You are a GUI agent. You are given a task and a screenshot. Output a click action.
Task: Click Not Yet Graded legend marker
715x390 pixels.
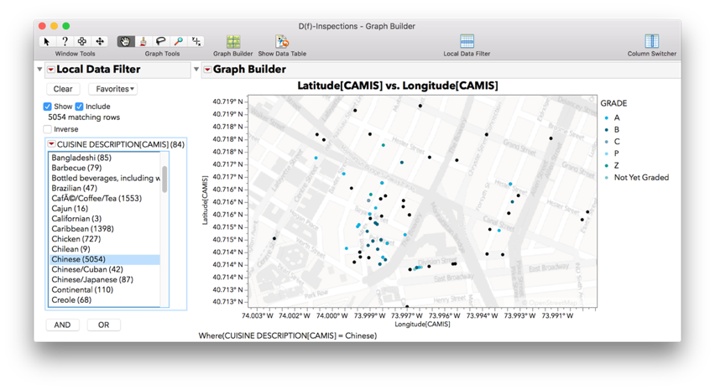607,177
